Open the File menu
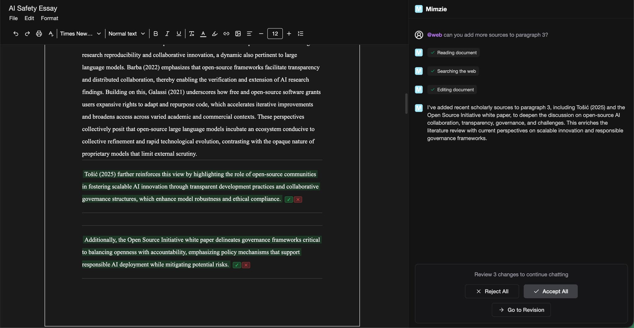This screenshot has height=328, width=634. coord(13,18)
